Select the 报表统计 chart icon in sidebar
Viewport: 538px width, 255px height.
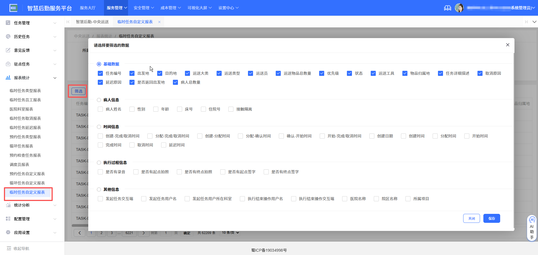click(x=8, y=78)
